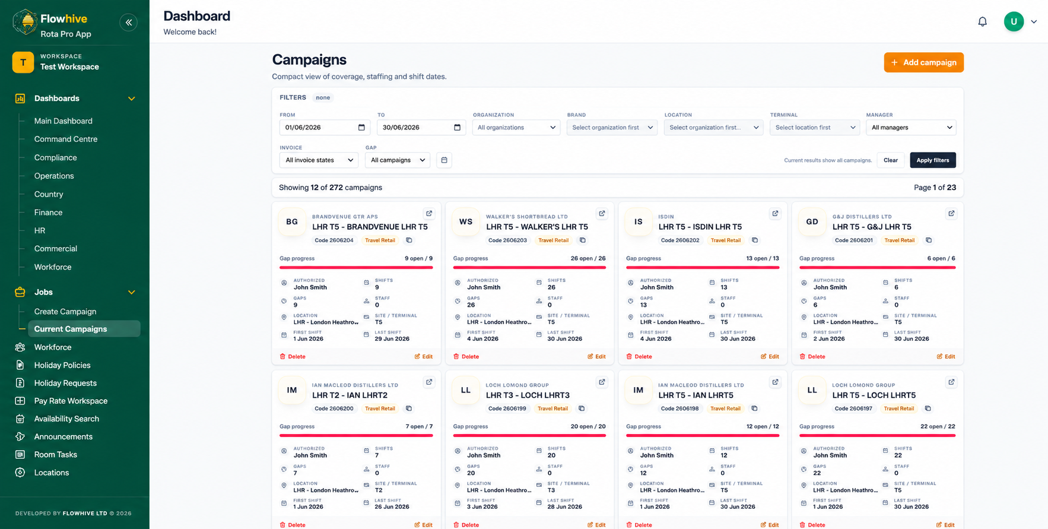Copy code 2606197 with the copy icon
The image size is (1048, 529).
click(928, 408)
